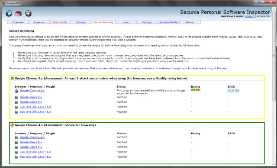Click the Status column header in Chrome 3.x section
Viewport: 277px width, 168px height.
click(121, 87)
